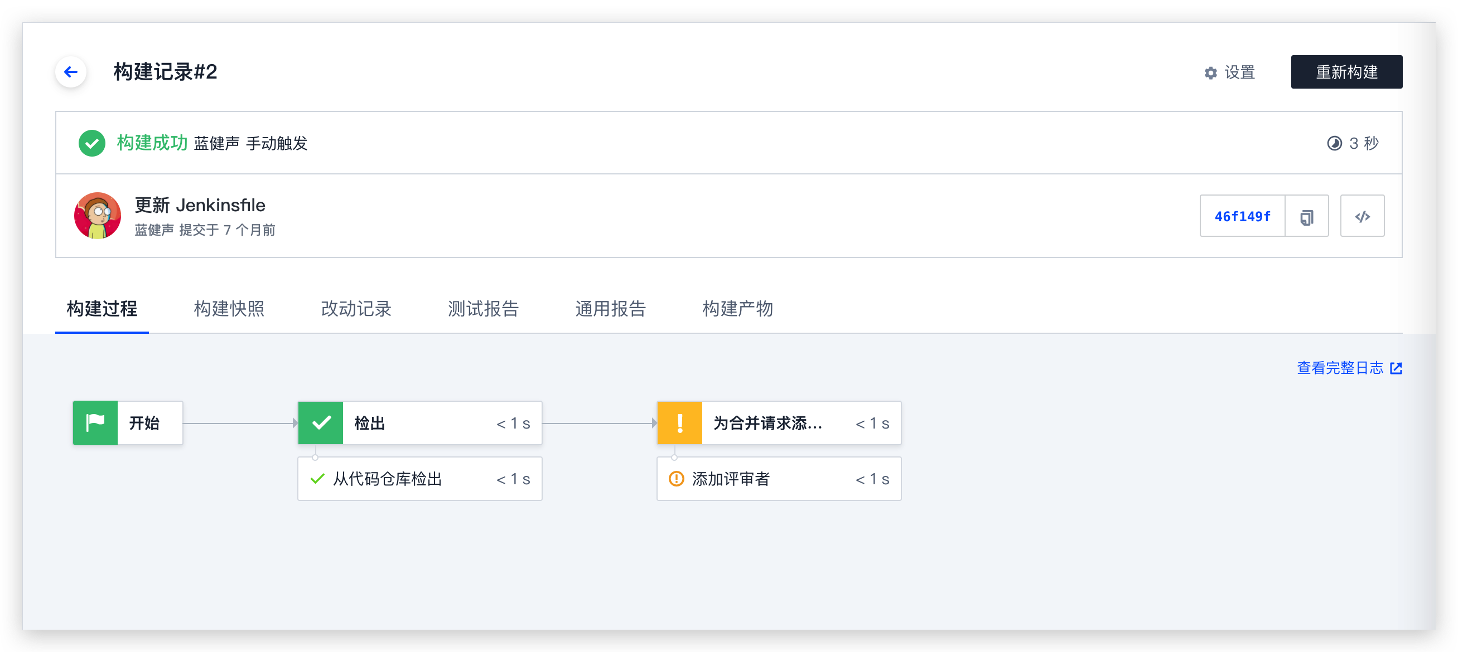
Task: Open the 从代码仓库检出 step
Action: coord(420,479)
